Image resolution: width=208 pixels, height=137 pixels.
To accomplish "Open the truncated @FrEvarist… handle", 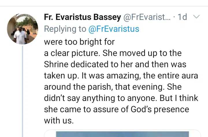I will click(147, 17).
